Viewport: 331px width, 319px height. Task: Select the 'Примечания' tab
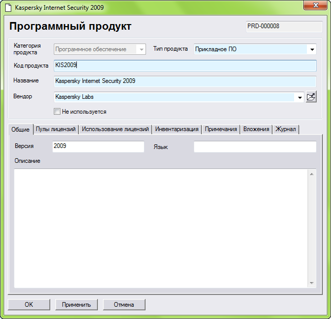pos(221,129)
